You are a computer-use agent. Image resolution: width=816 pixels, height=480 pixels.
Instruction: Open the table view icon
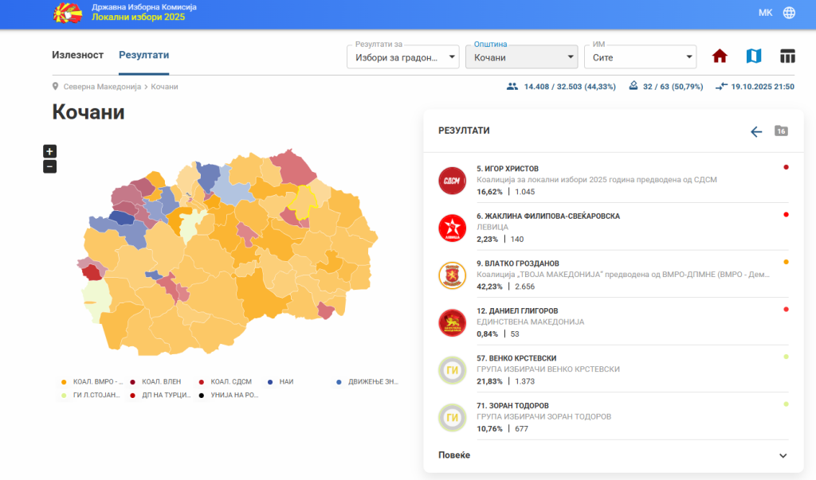[787, 57]
